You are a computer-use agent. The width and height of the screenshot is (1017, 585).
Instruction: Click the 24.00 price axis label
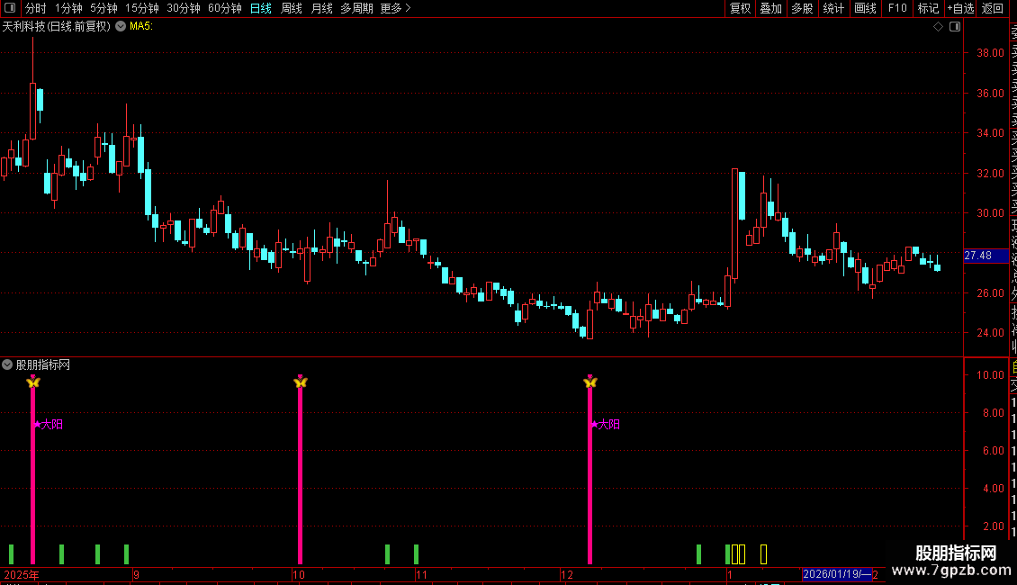point(990,333)
